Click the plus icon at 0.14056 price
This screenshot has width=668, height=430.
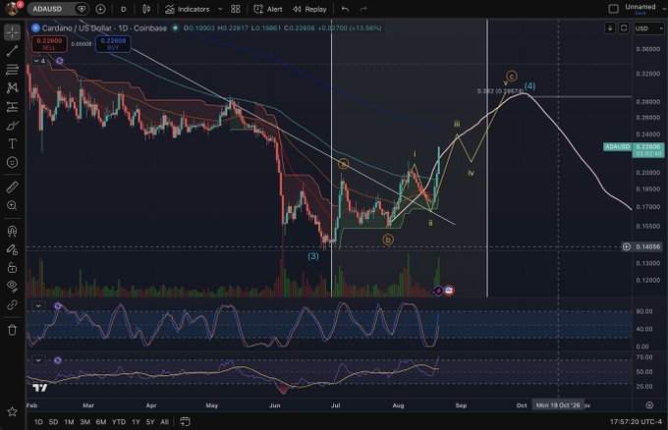point(627,246)
